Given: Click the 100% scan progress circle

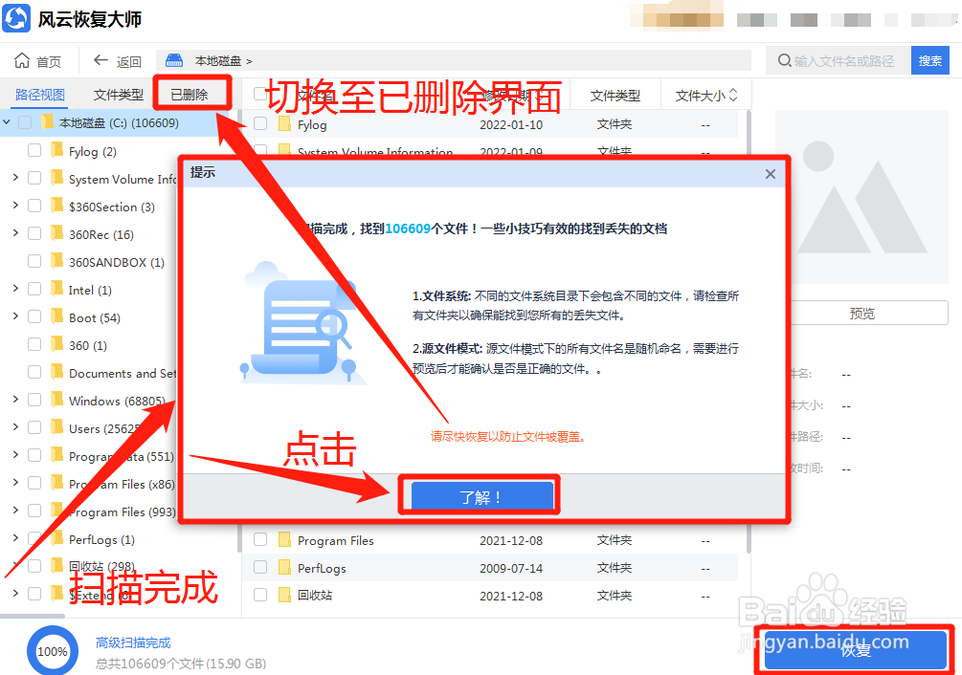Looking at the screenshot, I should [x=53, y=650].
